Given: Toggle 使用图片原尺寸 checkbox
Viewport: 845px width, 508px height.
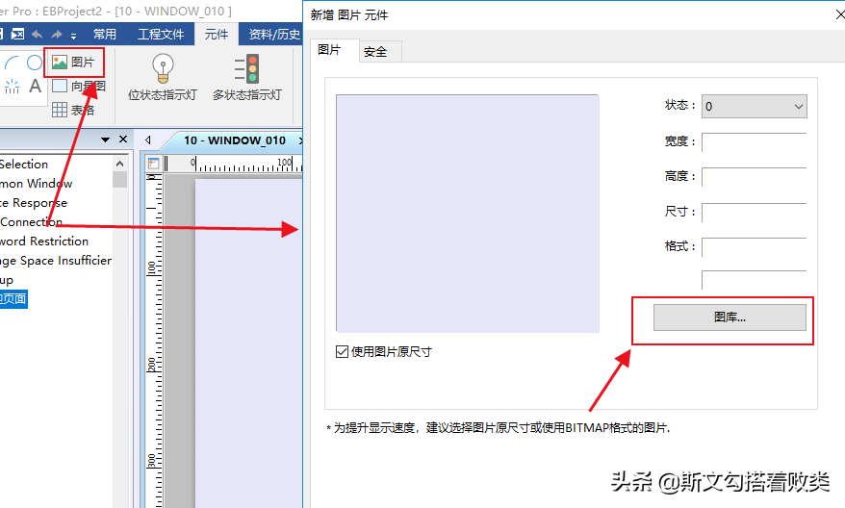Looking at the screenshot, I should pos(342,351).
